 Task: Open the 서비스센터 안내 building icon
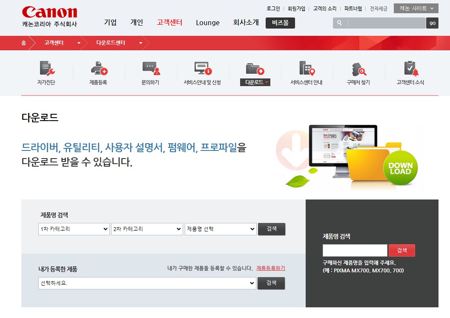coord(307,68)
